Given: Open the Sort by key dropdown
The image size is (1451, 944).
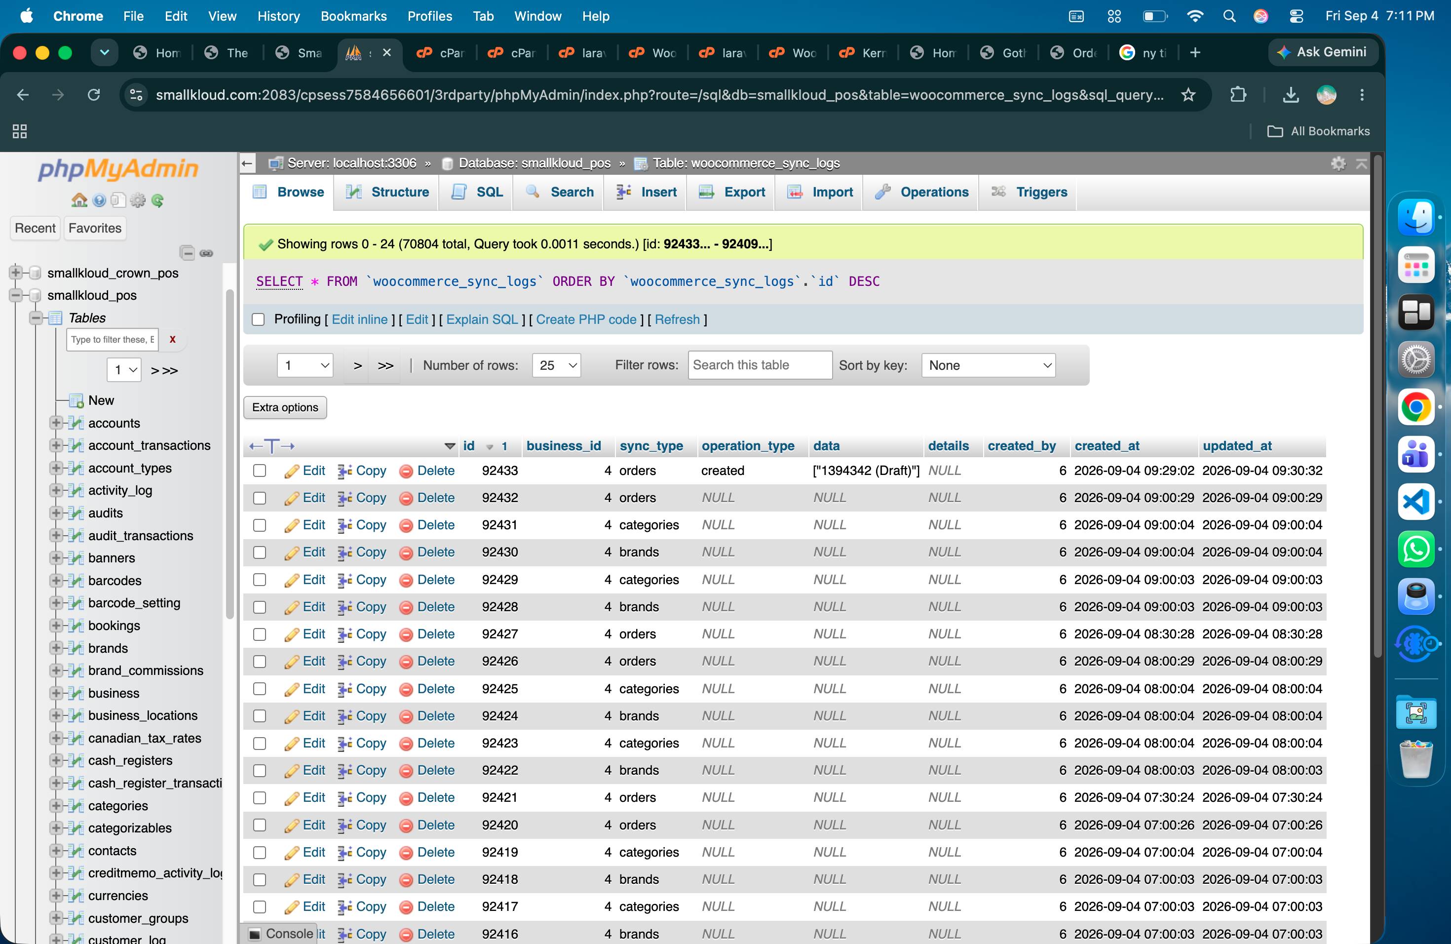Looking at the screenshot, I should (988, 365).
